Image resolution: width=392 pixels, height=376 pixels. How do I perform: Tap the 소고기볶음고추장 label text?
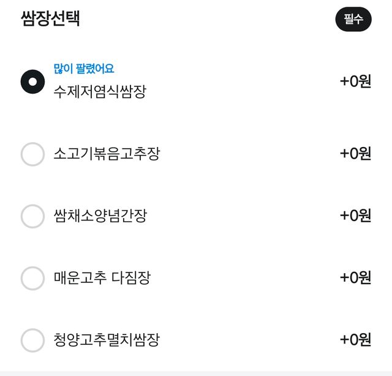coord(107,154)
